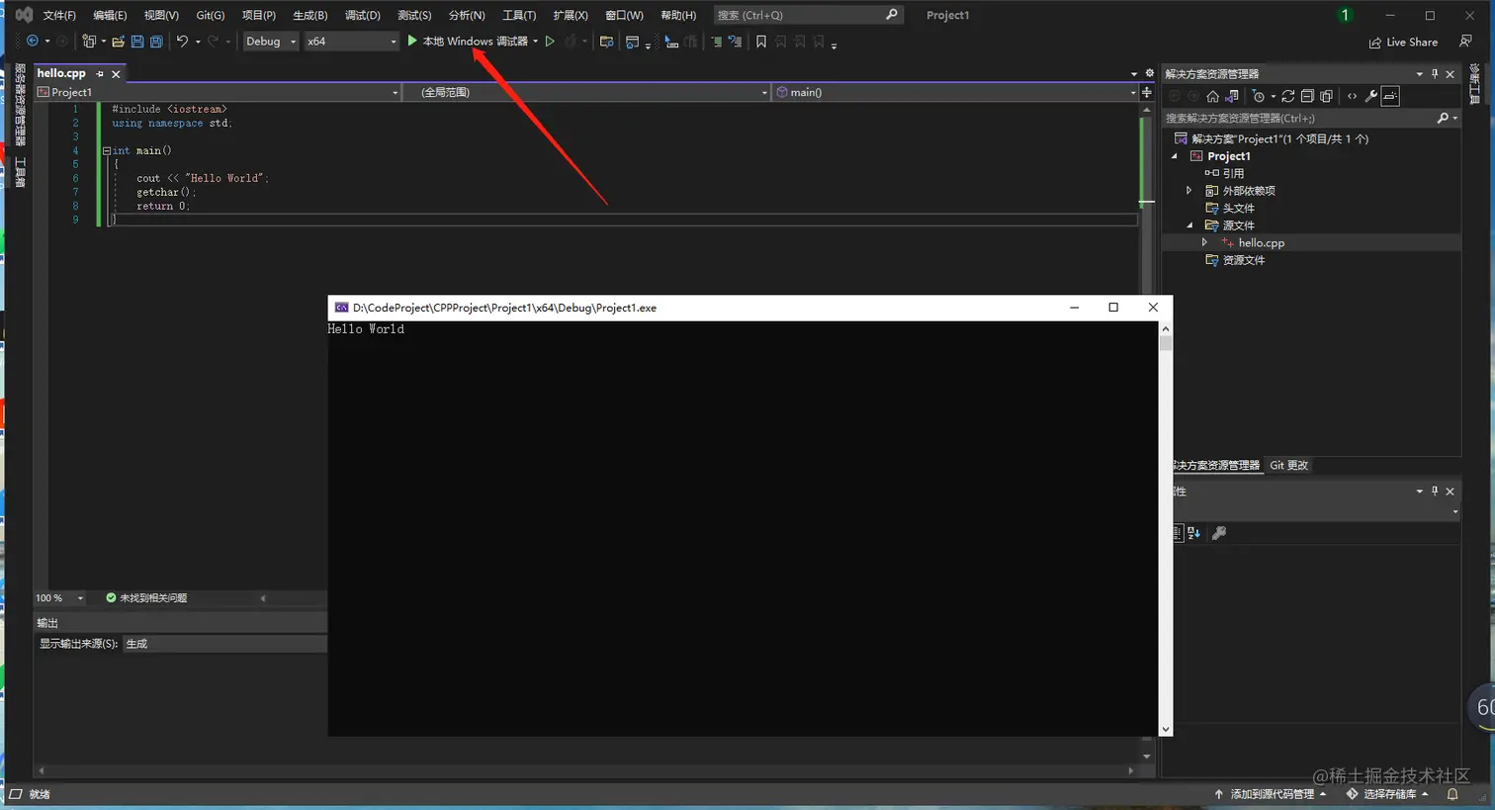1495x810 pixels.
Task: Click the bookmark icon in the toolbar
Action: (x=761, y=42)
